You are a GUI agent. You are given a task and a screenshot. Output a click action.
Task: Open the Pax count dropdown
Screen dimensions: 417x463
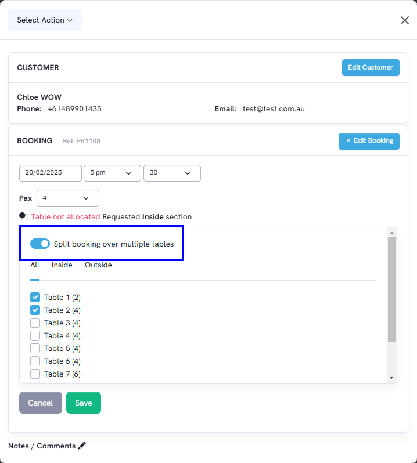click(68, 198)
